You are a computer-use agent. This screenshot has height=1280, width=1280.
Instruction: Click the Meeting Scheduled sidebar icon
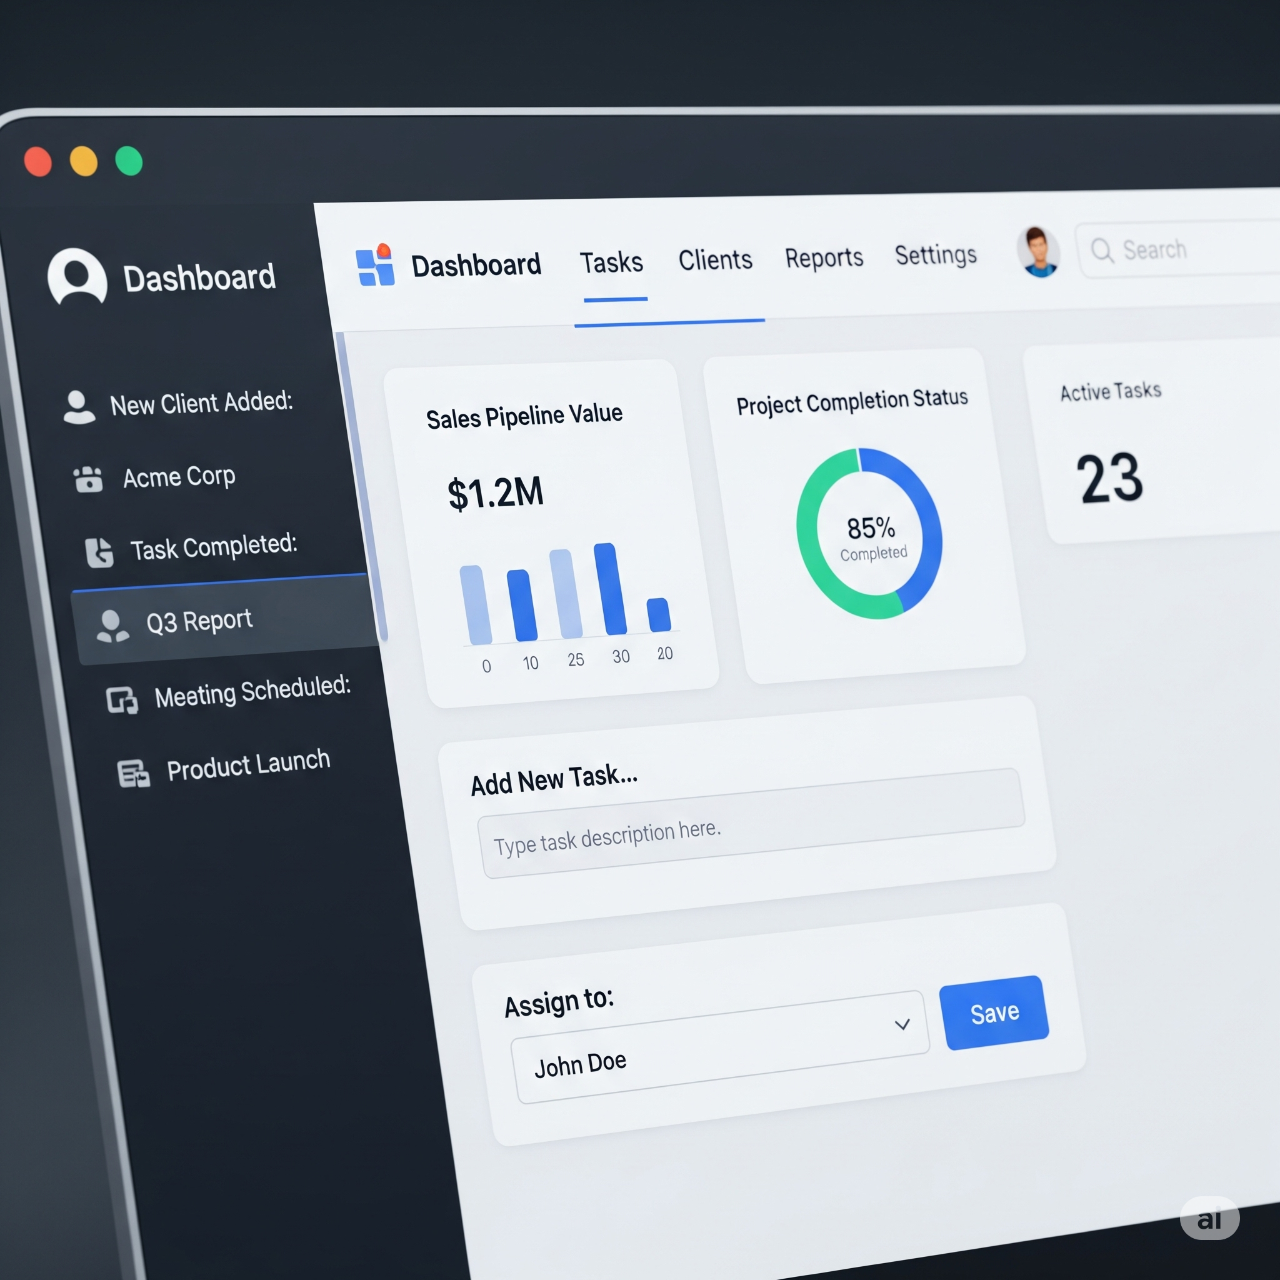(x=122, y=699)
